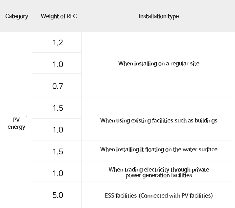Select "When installing it floating on the water surface"
Screen dimensions: 235x208
[159, 150]
